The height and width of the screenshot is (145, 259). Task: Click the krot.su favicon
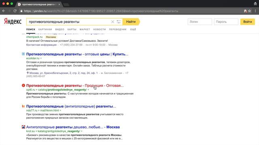[23, 127]
